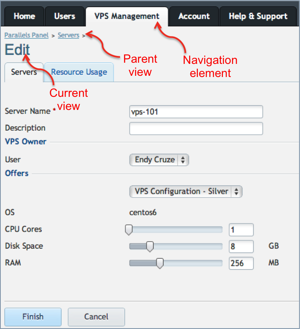Click the CPU Cores slider handle
This screenshot has width=300, height=329.
point(129,230)
